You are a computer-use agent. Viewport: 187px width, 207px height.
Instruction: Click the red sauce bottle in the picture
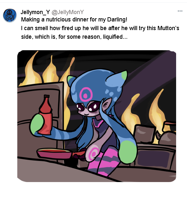[45, 115]
